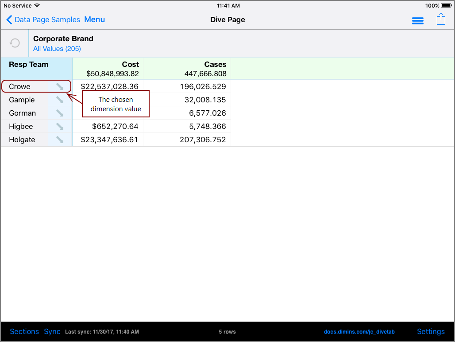The height and width of the screenshot is (342, 455).
Task: Trigger a Sync from the bottom bar
Action: click(x=52, y=331)
